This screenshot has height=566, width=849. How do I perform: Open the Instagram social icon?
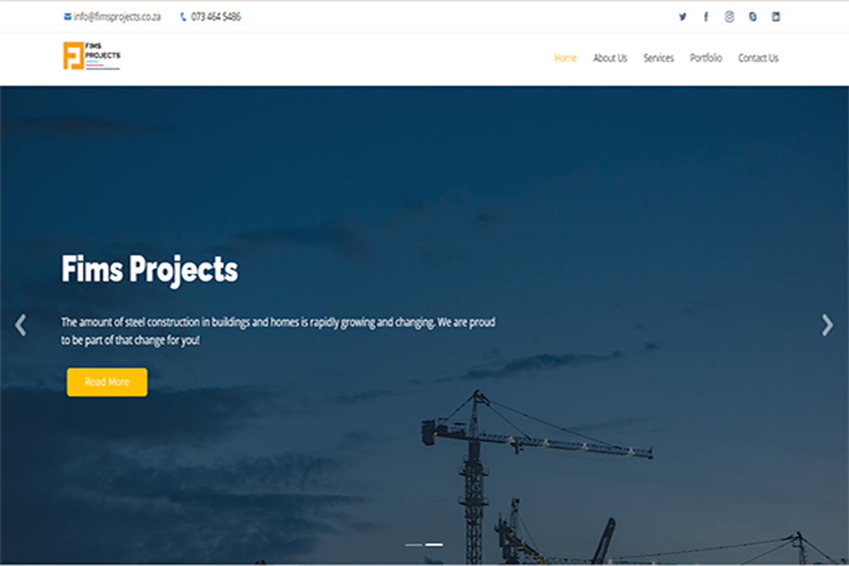pos(729,17)
